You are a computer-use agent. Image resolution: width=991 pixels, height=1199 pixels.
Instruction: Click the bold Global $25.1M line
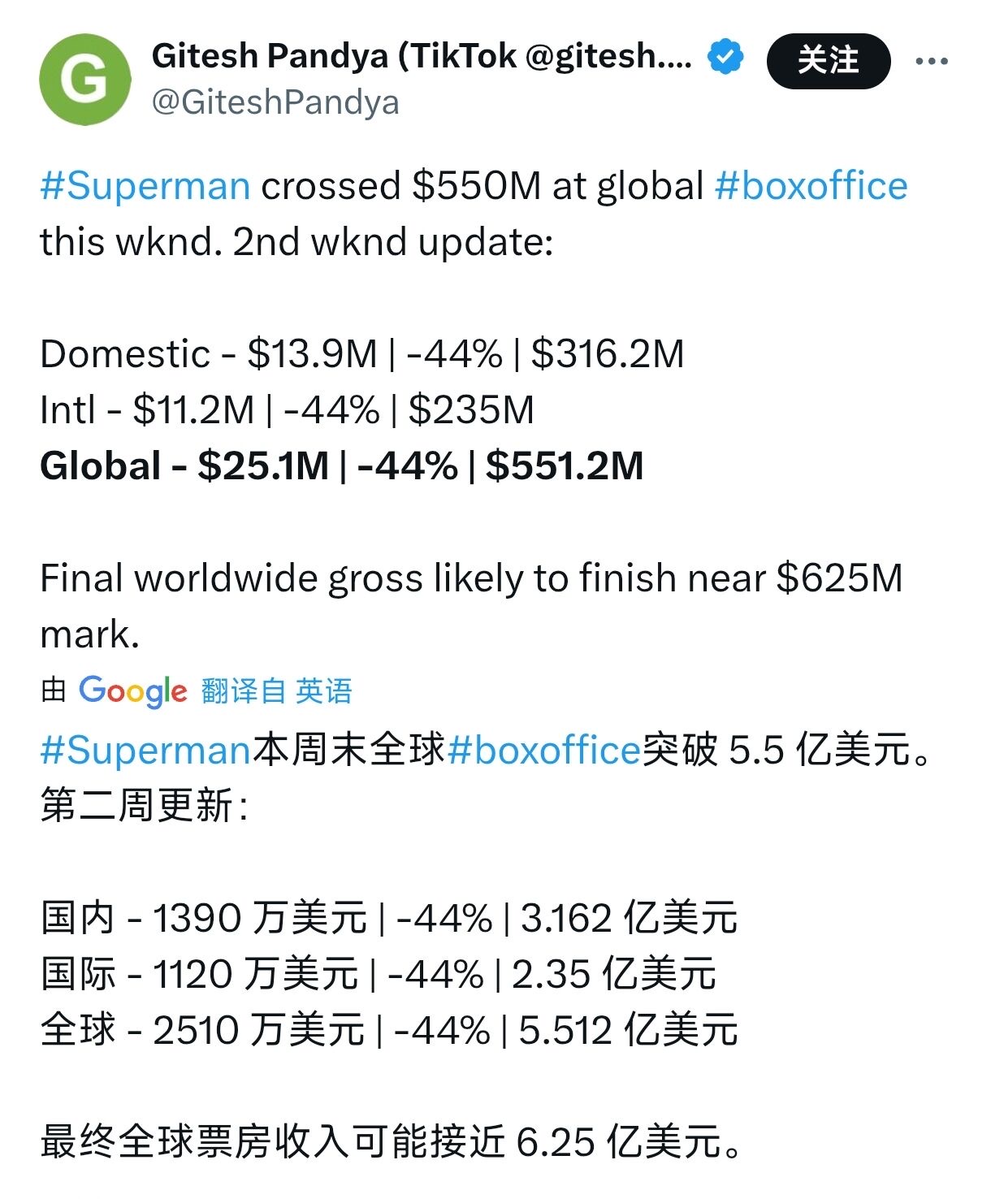click(342, 466)
